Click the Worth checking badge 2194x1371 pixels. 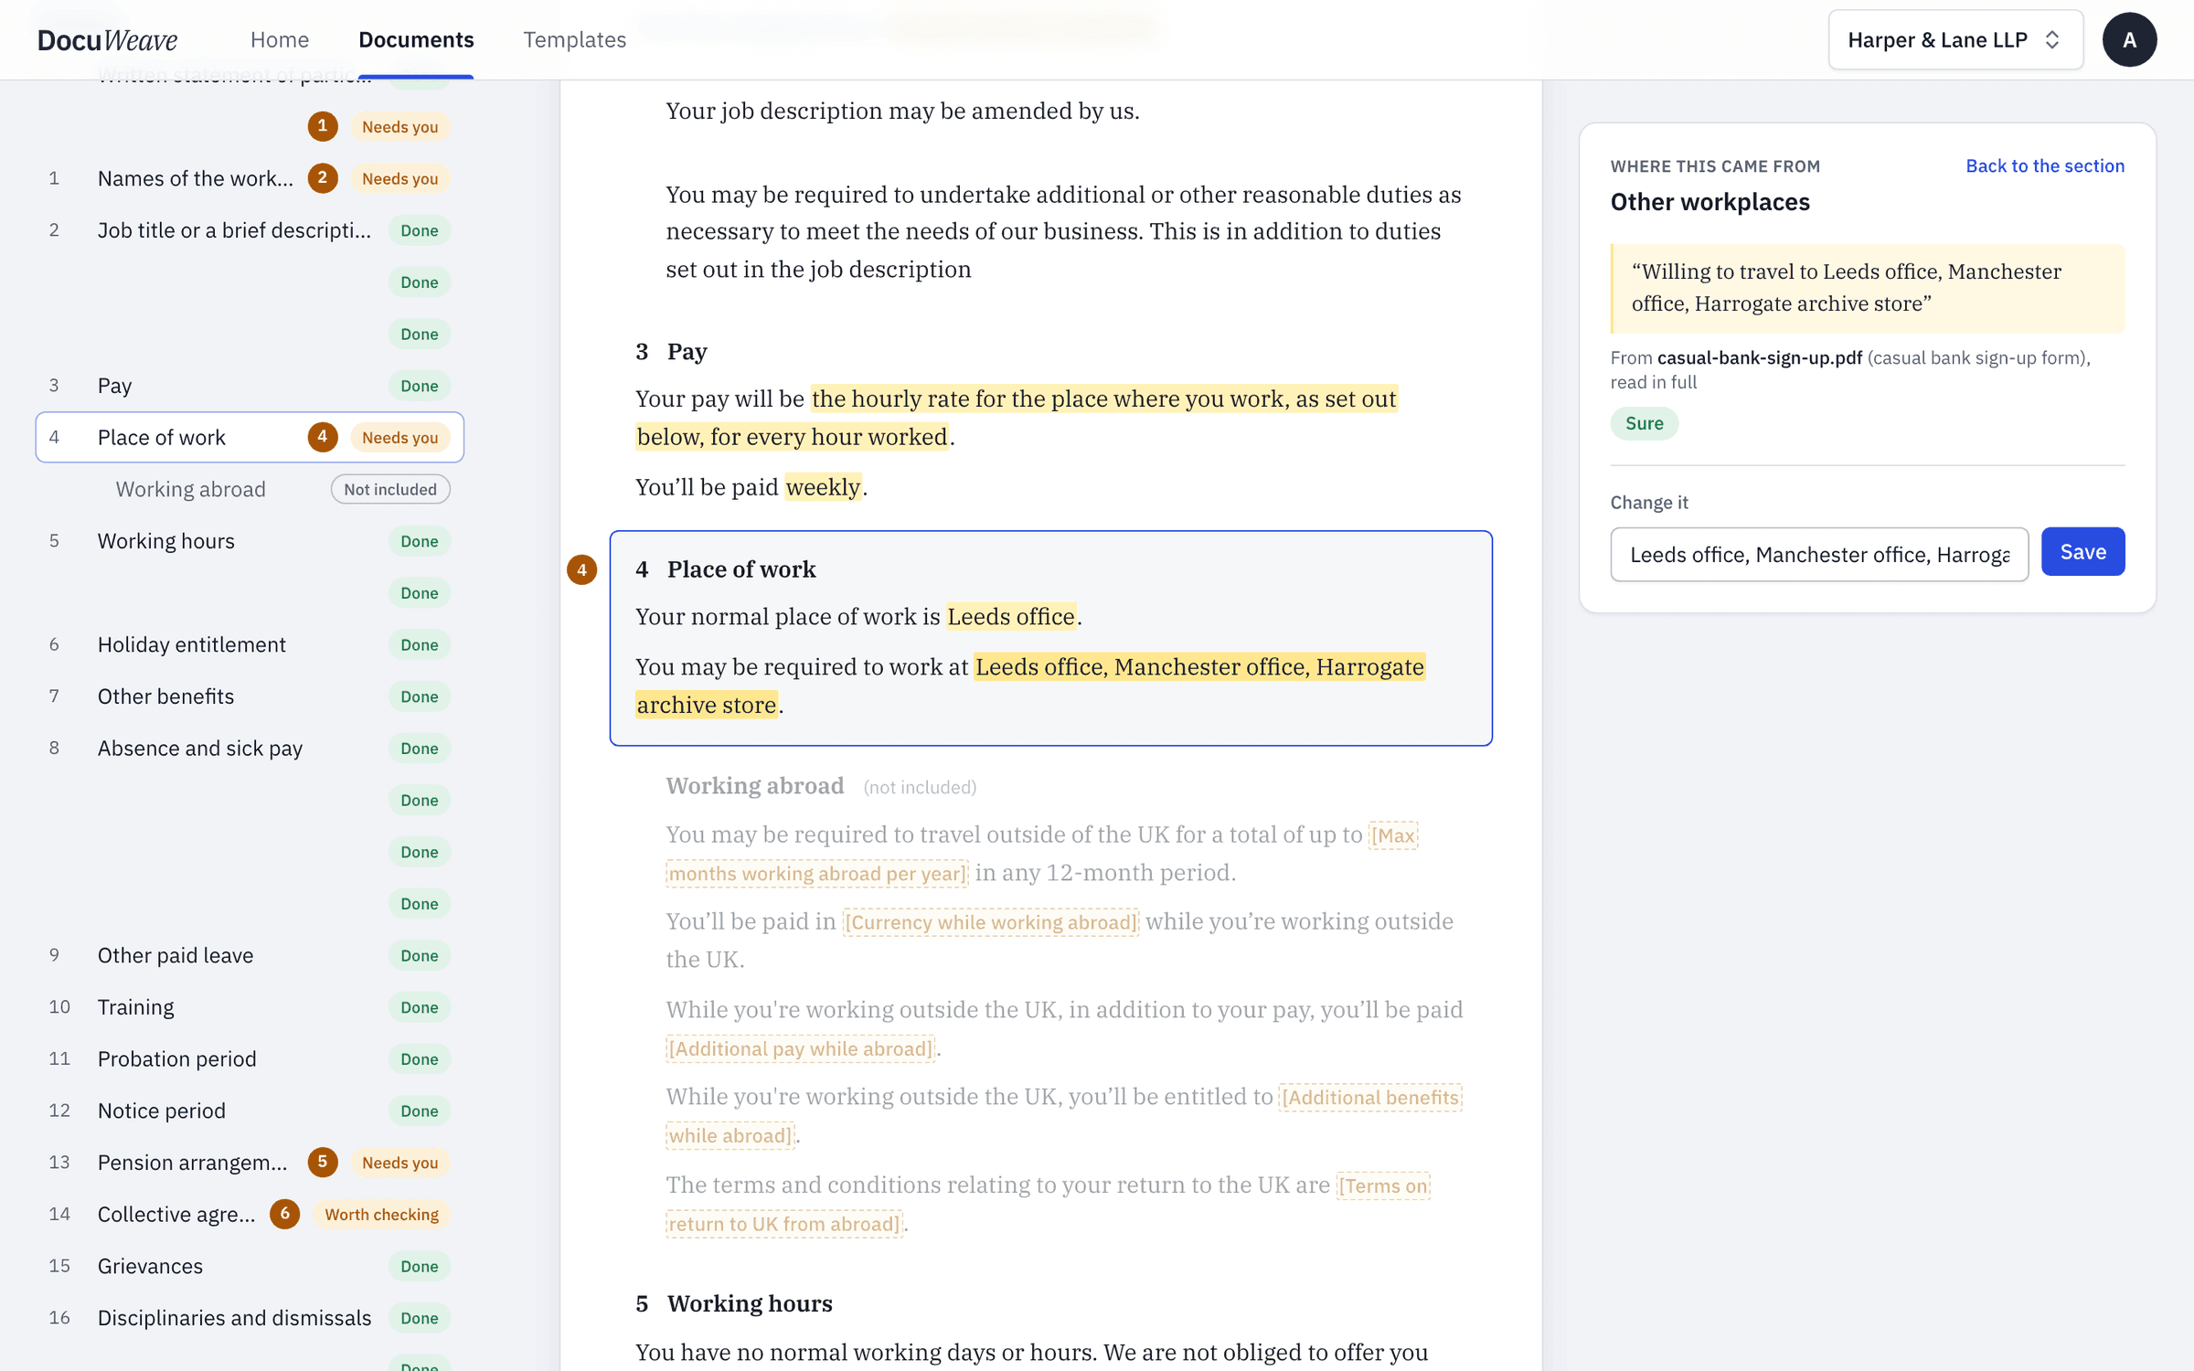pyautogui.click(x=381, y=1215)
